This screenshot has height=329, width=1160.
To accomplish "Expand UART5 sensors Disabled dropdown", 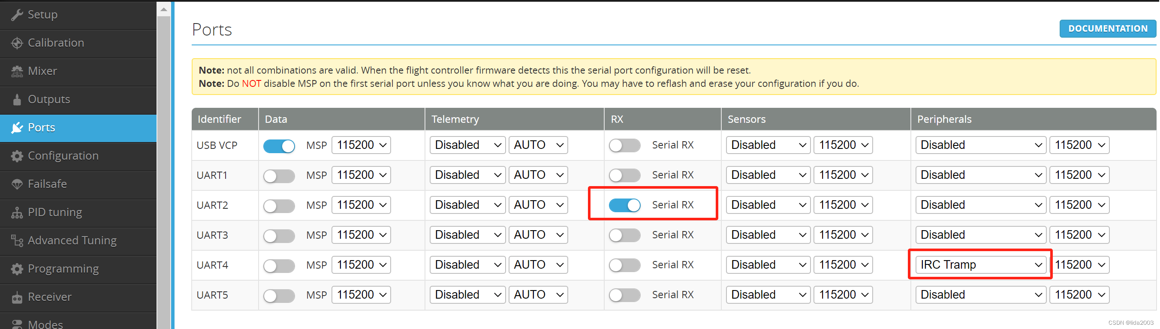I will pos(768,295).
